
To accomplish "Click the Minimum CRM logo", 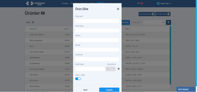I will 35,3.
